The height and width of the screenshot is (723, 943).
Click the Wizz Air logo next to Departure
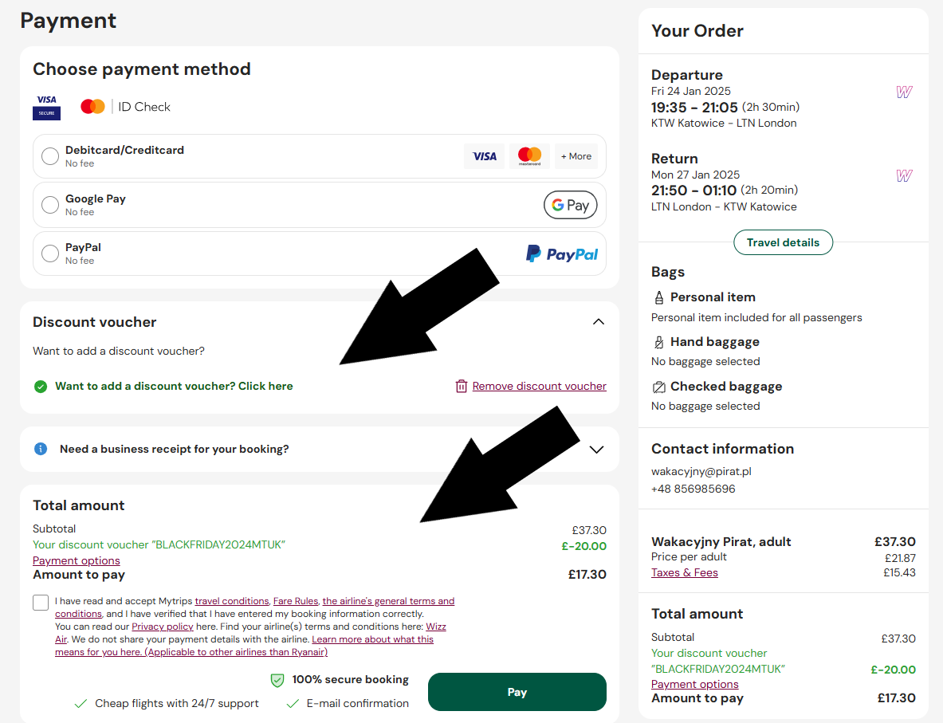904,92
